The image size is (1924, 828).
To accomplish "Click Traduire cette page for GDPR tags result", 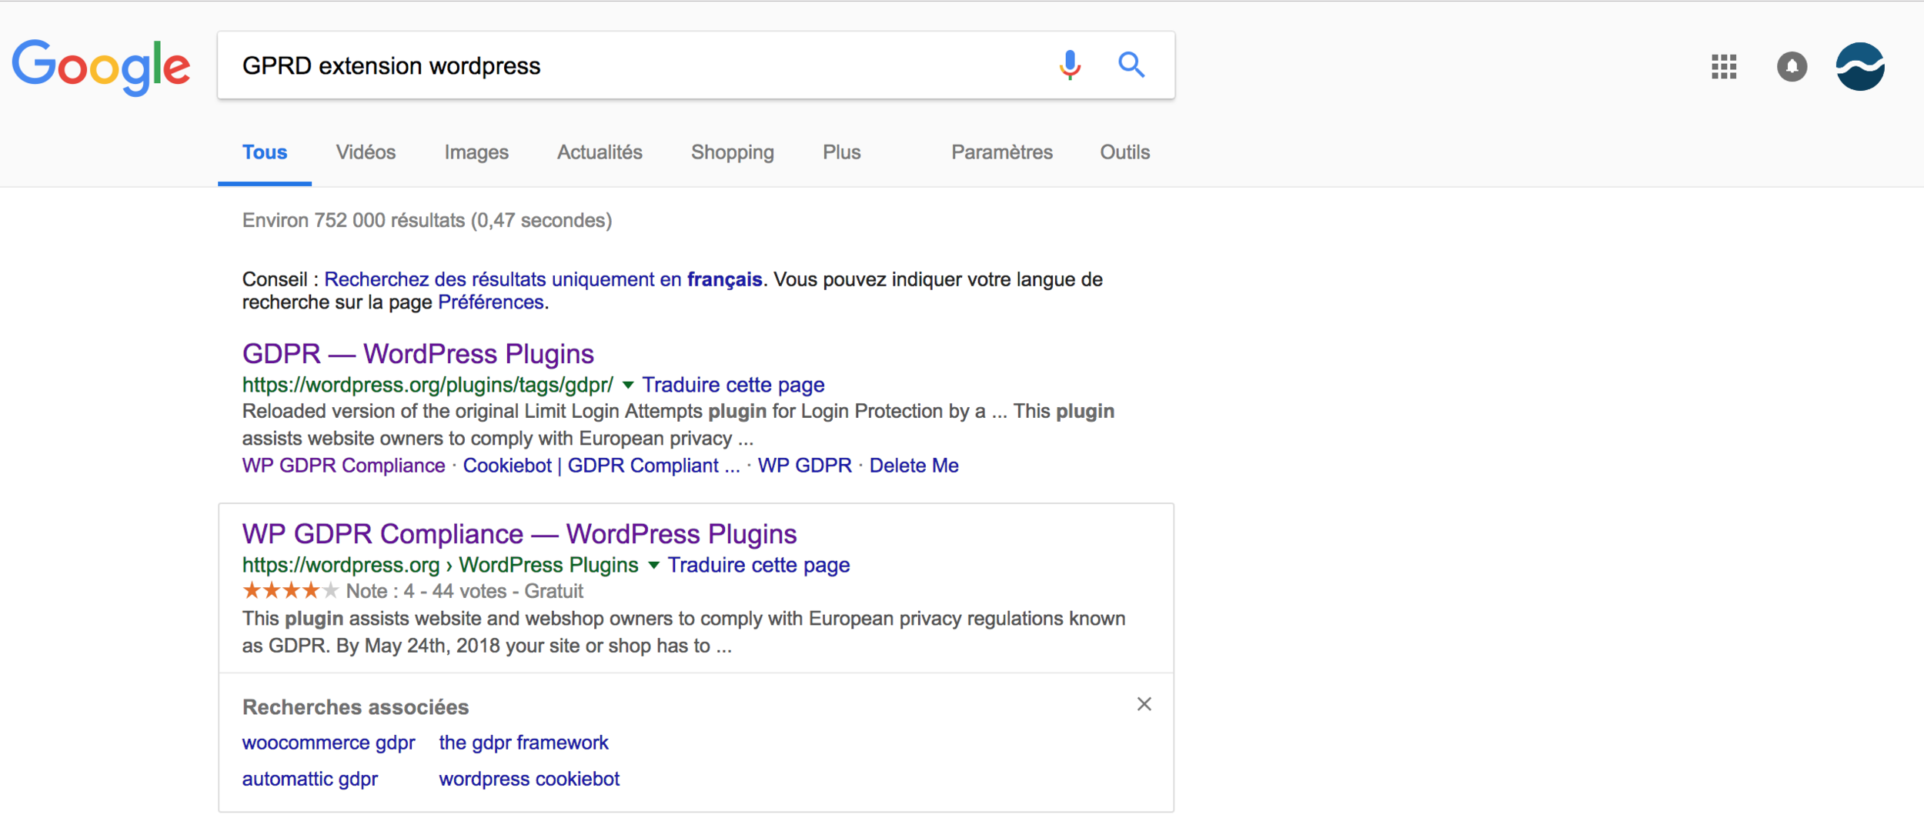I will pos(733,385).
